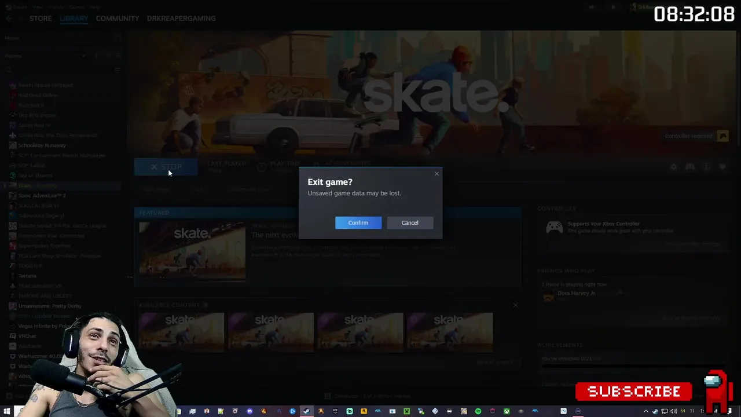Image resolution: width=741 pixels, height=417 pixels.
Task: Show hidden system tray icons
Action: (646, 411)
